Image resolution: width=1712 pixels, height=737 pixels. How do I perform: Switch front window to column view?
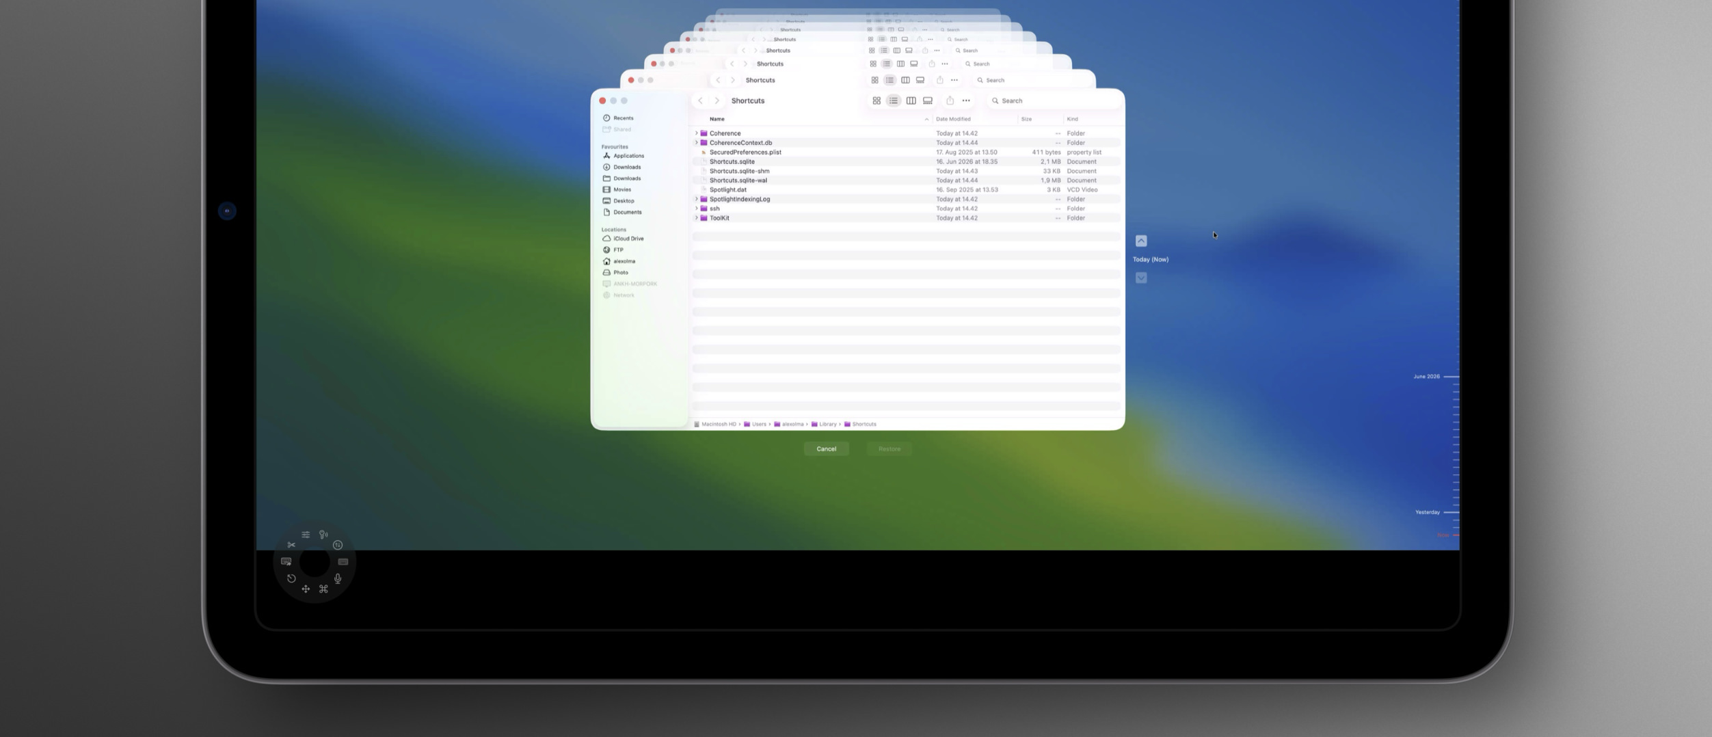911,100
